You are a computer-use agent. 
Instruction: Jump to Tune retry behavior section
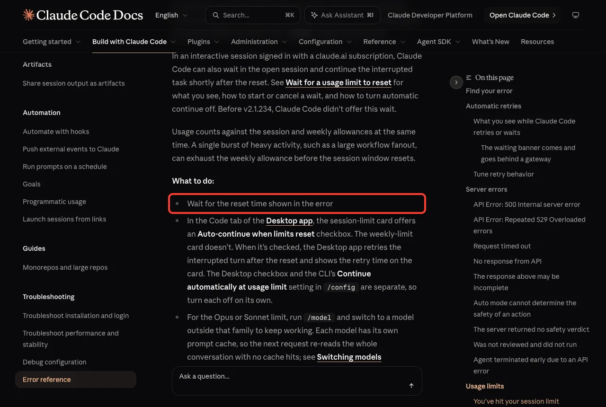click(504, 174)
